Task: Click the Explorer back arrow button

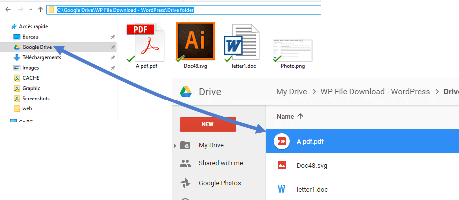Action: [7, 10]
